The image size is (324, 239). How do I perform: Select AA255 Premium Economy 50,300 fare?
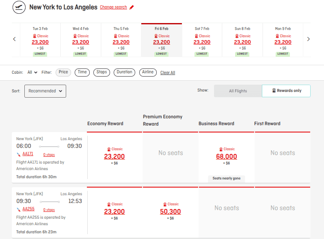click(171, 211)
